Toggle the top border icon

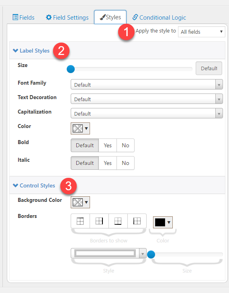pyautogui.click(x=80, y=221)
